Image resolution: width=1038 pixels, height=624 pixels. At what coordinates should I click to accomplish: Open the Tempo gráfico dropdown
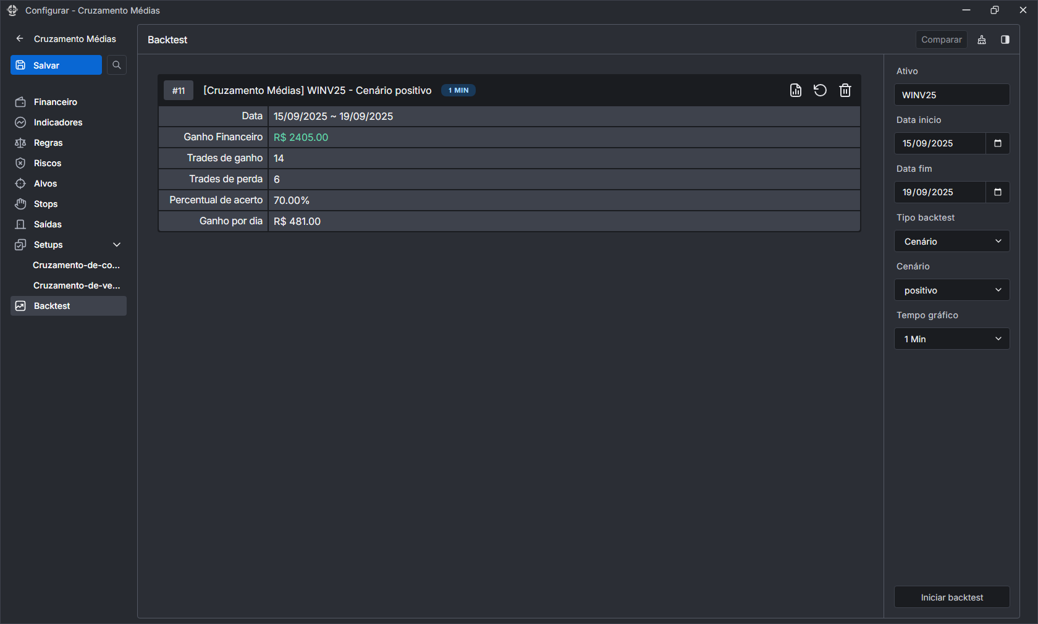[951, 339]
